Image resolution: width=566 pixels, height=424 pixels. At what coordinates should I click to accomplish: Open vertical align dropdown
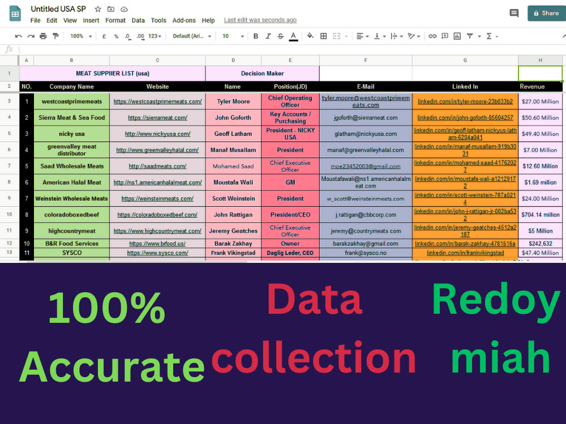click(x=380, y=36)
